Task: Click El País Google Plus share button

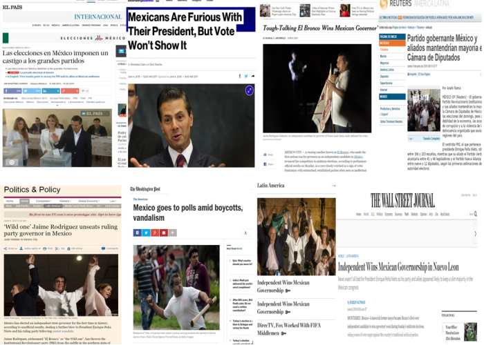Action: coord(70,91)
